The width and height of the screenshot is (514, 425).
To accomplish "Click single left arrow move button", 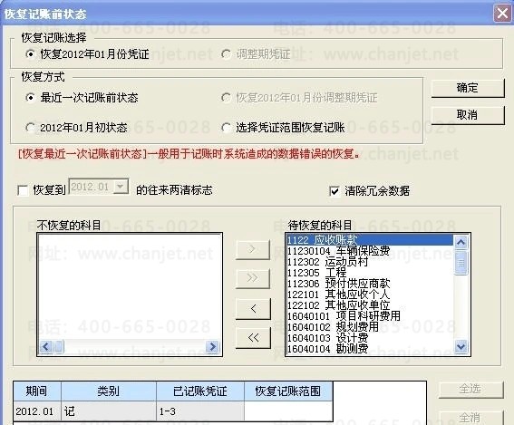I will pyautogui.click(x=253, y=308).
